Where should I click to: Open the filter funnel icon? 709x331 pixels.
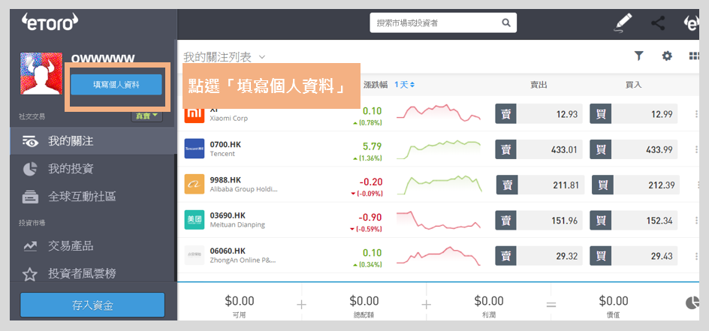coord(638,56)
